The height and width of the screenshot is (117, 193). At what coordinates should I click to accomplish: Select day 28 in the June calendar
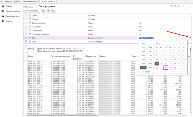point(166,68)
